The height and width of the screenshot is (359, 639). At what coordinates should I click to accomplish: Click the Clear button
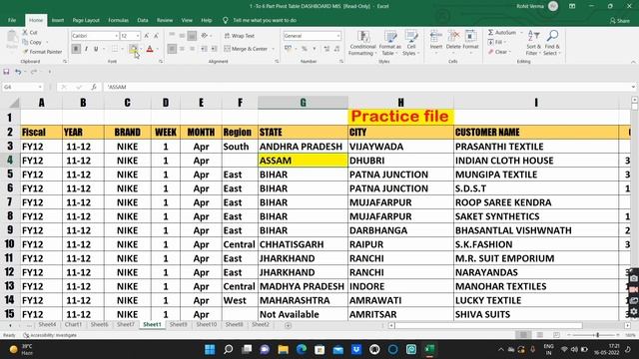coord(498,52)
